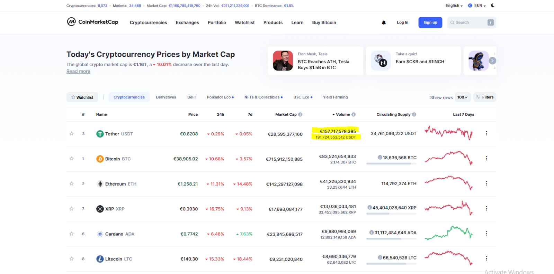Click the Cardano coin icon

[x=100, y=234]
